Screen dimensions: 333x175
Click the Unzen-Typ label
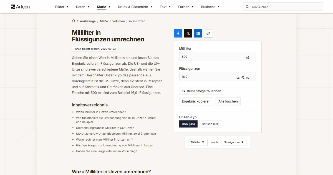click(188, 117)
